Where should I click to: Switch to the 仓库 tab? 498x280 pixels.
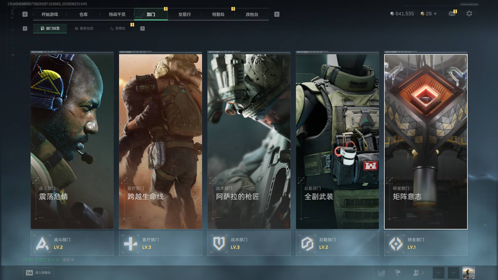point(84,14)
